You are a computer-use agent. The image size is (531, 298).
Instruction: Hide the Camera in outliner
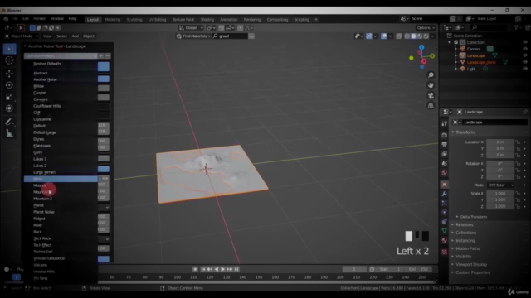(x=525, y=49)
